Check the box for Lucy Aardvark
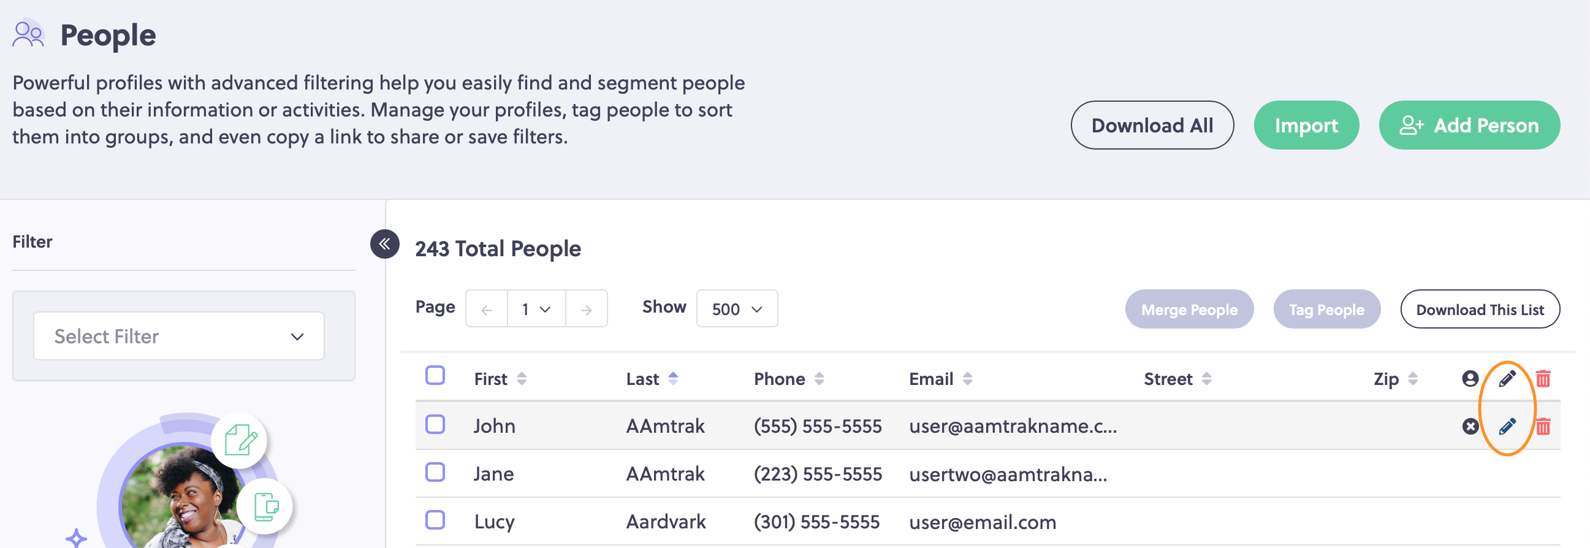 pyautogui.click(x=435, y=520)
